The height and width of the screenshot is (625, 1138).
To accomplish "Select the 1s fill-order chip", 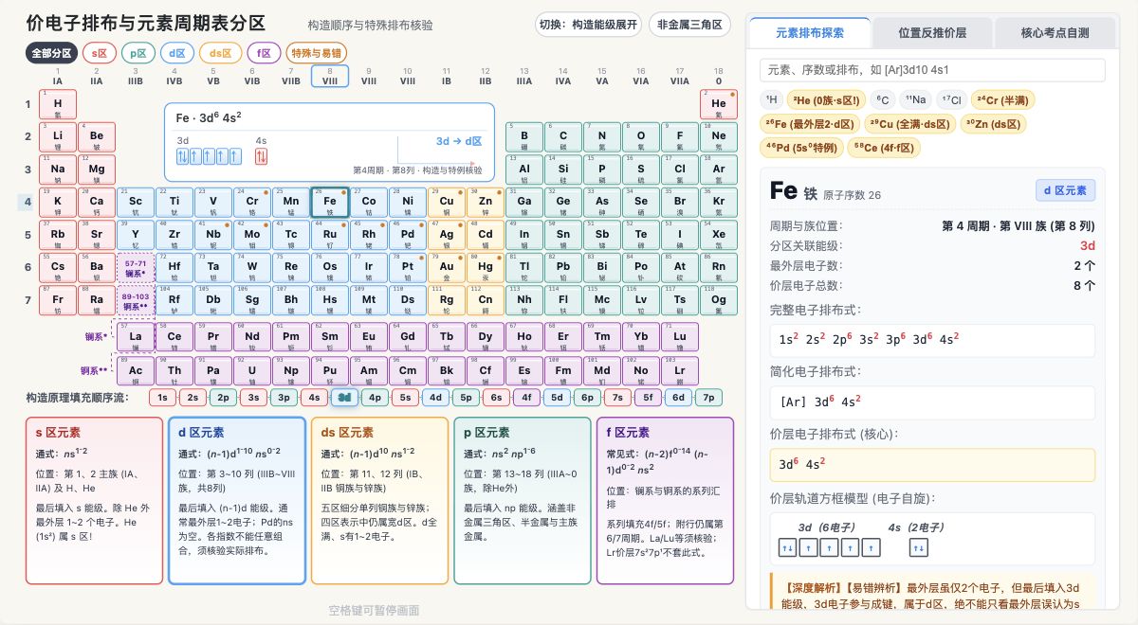I will (163, 398).
